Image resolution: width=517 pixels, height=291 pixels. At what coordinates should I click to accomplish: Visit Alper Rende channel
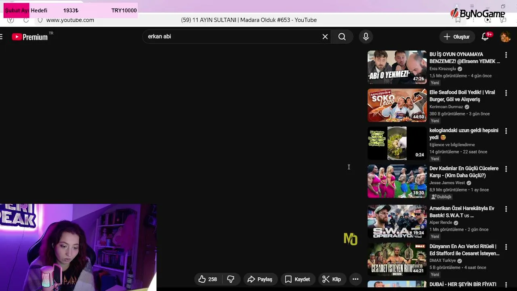click(x=441, y=223)
